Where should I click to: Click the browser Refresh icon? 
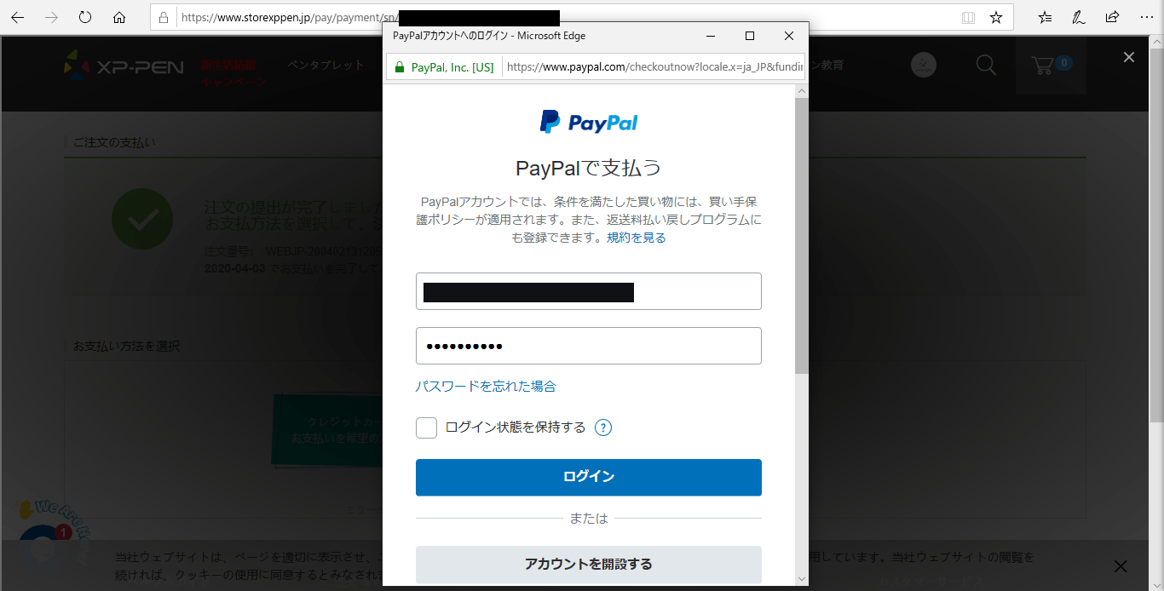[85, 17]
